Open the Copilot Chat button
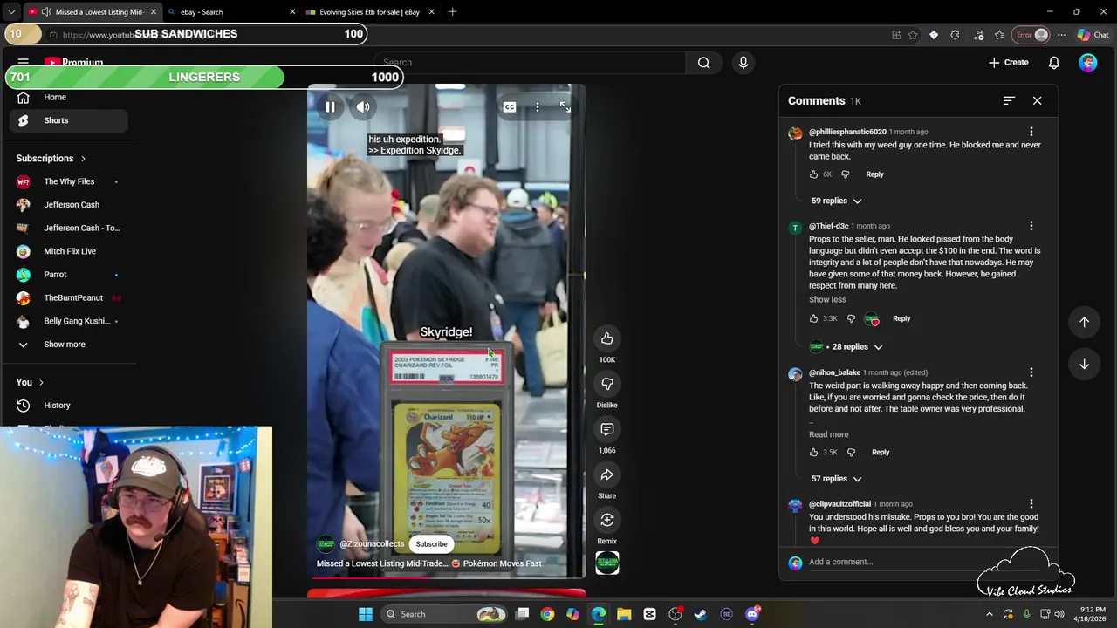The height and width of the screenshot is (628, 1117). (x=1093, y=35)
